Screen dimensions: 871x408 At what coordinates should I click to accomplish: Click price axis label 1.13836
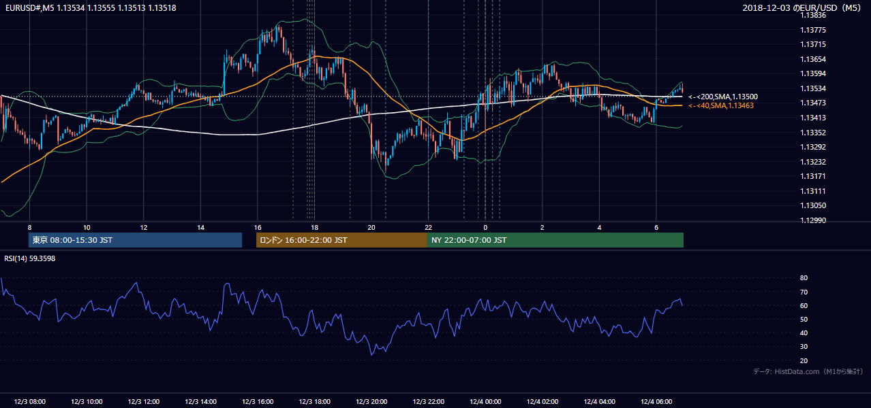[814, 15]
